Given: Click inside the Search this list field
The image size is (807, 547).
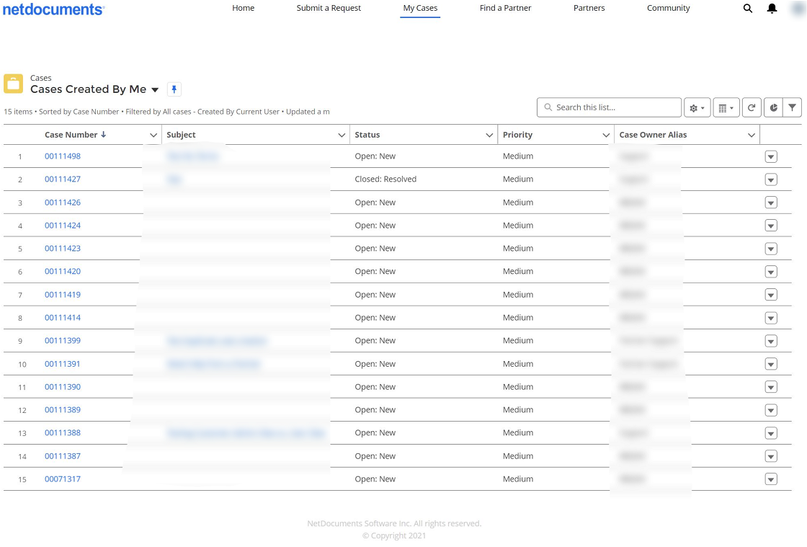Looking at the screenshot, I should (609, 107).
